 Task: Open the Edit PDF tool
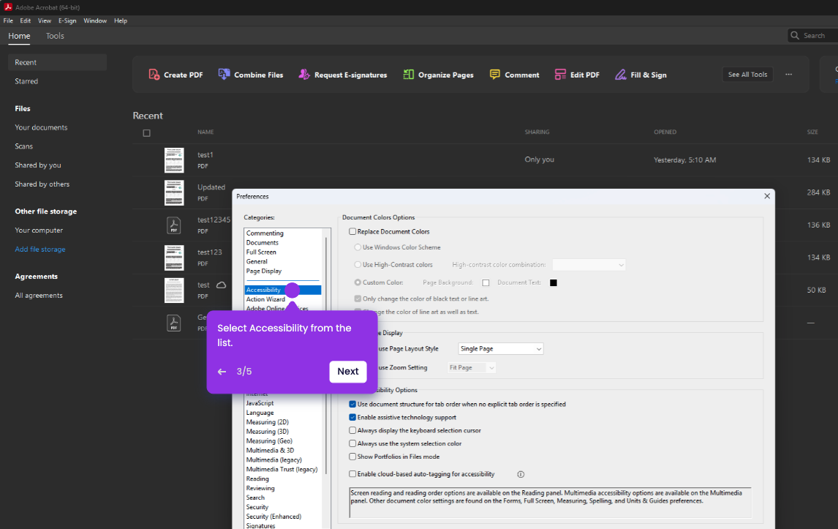577,75
